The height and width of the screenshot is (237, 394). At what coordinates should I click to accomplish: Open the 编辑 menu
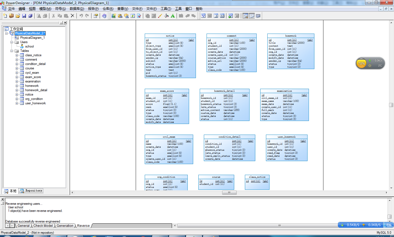point(22,9)
